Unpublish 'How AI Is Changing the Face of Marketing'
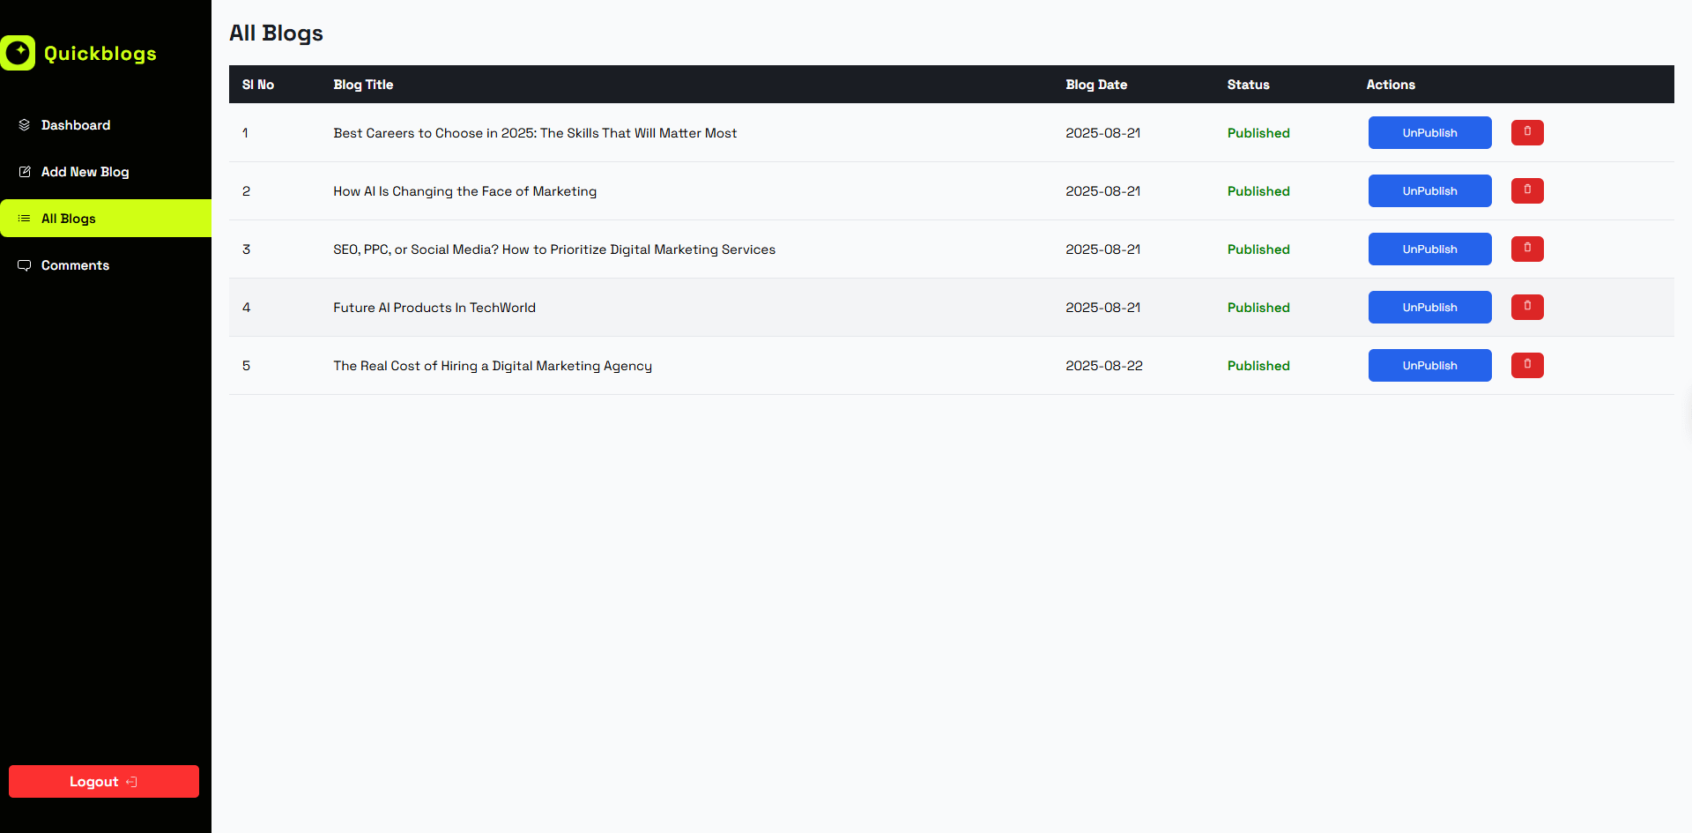Image resolution: width=1692 pixels, height=833 pixels. (1429, 190)
